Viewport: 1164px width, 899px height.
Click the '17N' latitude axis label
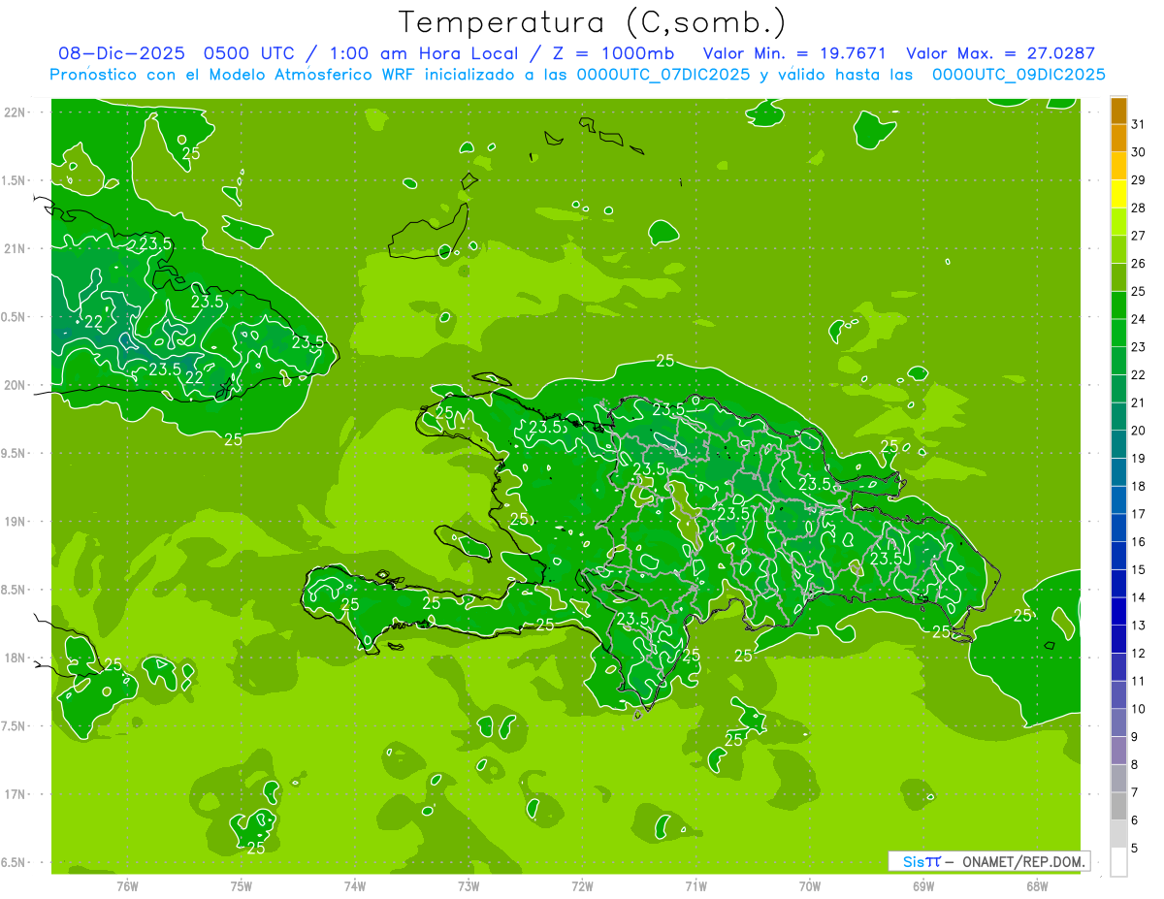click(16, 794)
